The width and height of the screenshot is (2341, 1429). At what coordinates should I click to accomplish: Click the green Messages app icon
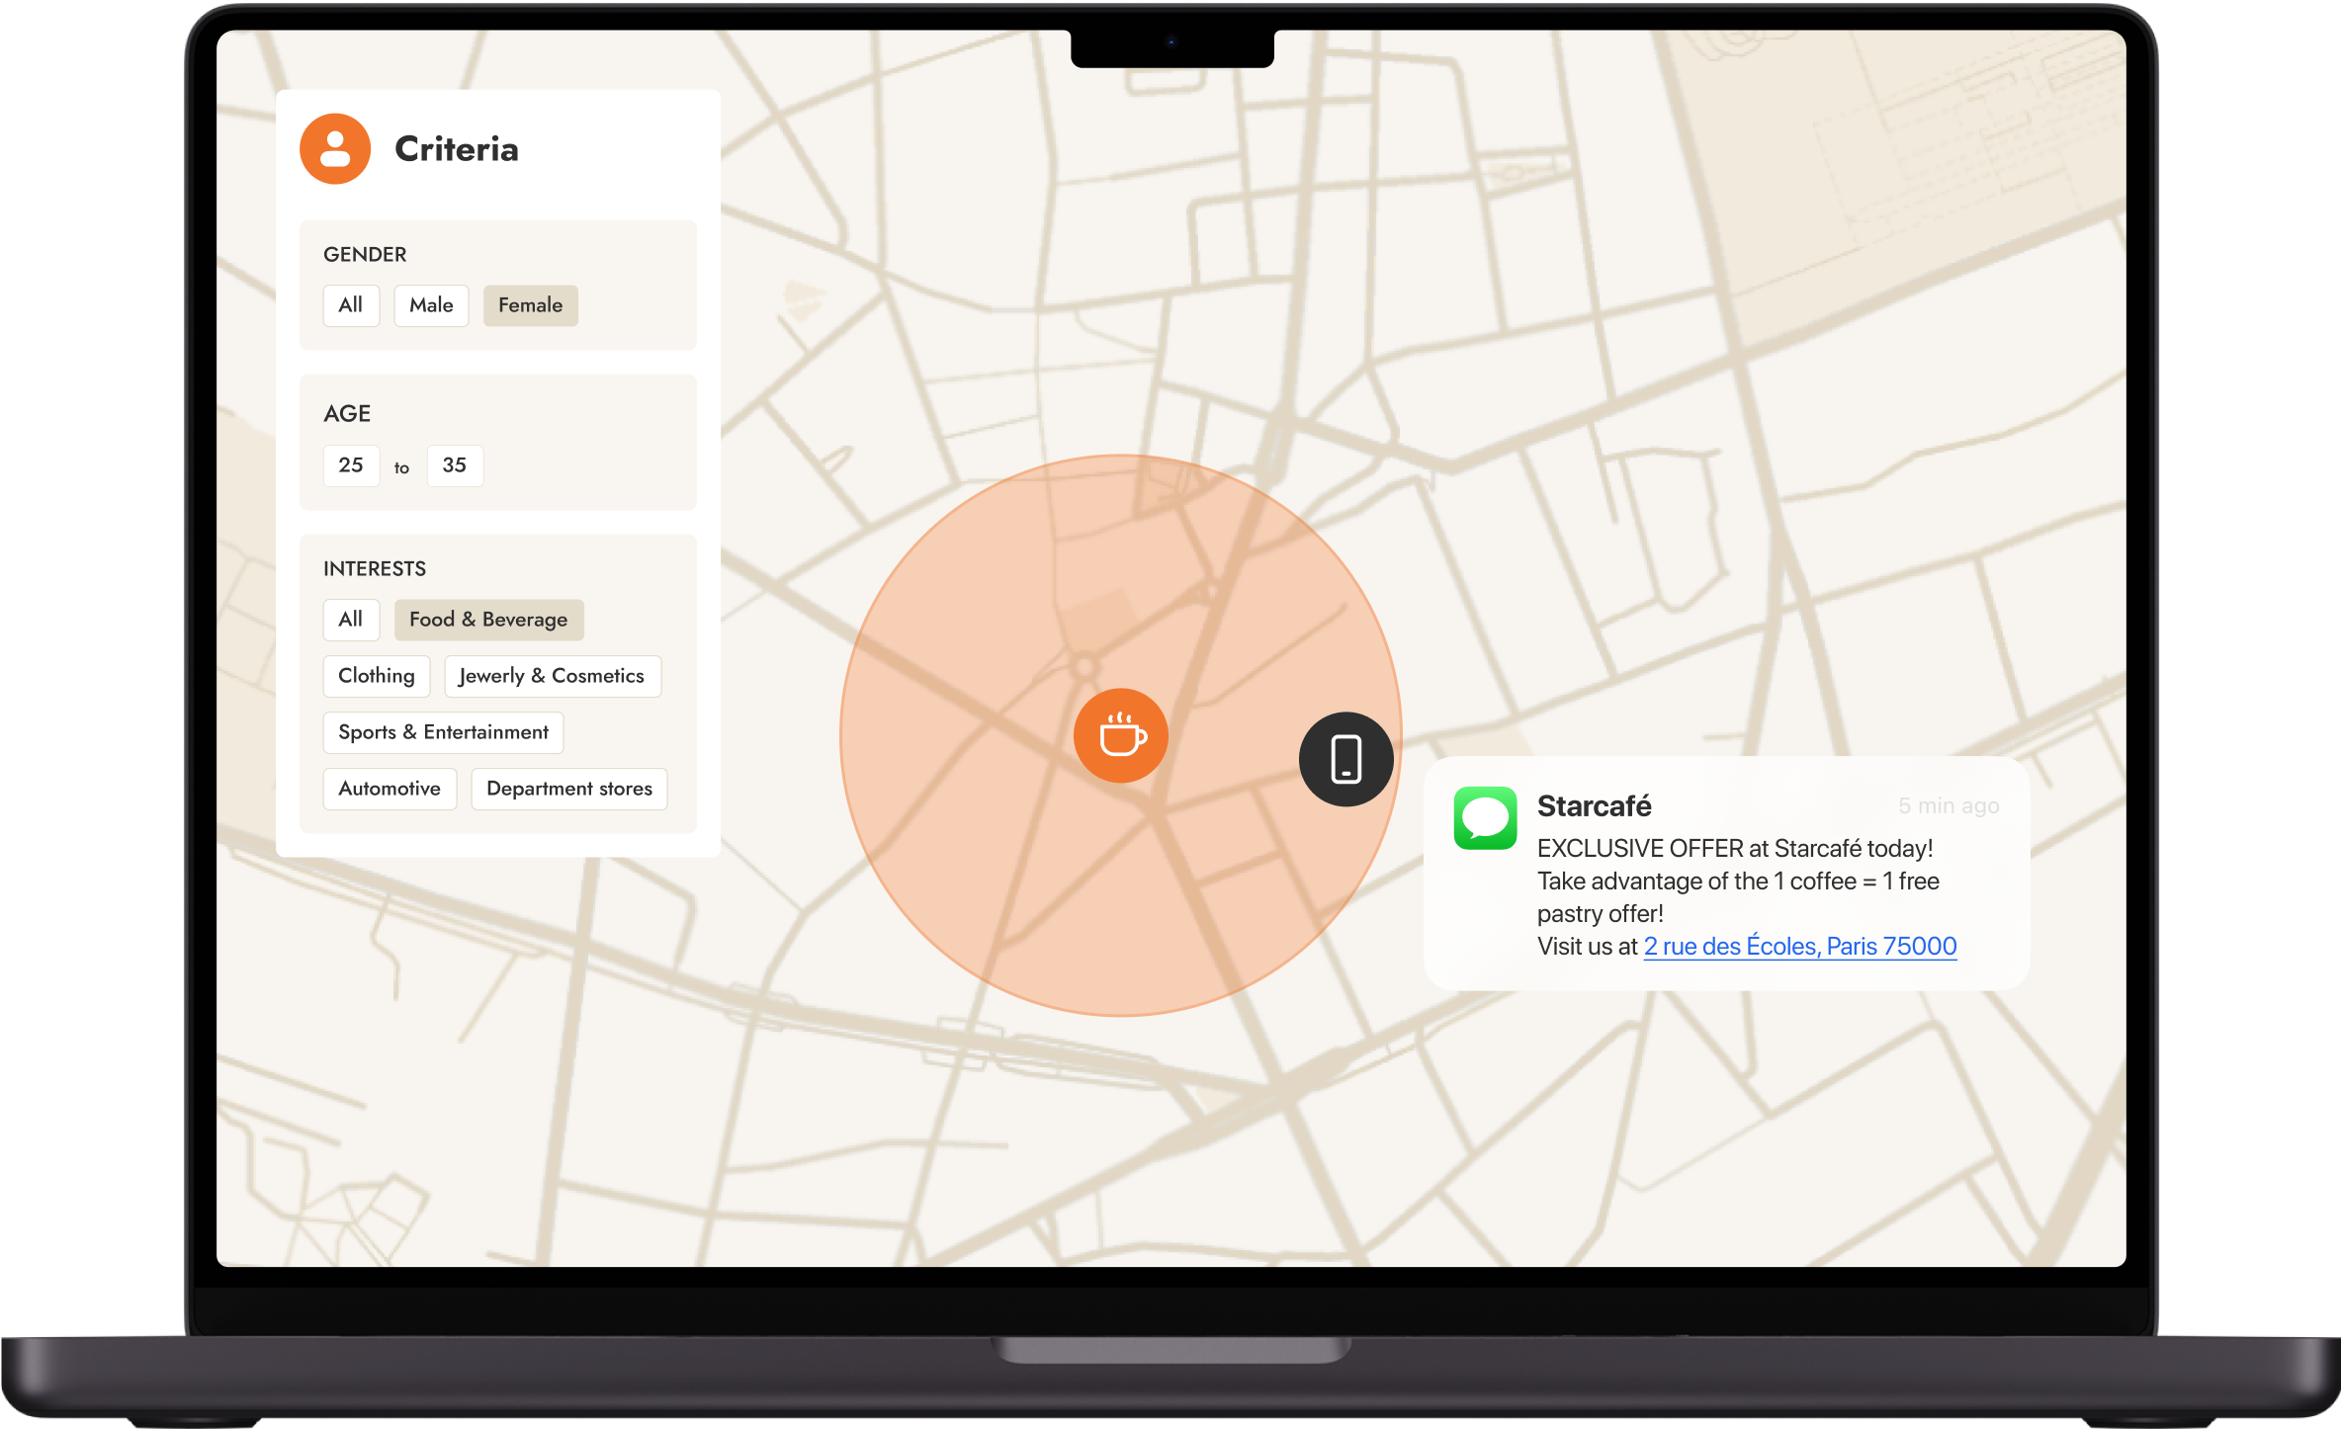point(1485,817)
